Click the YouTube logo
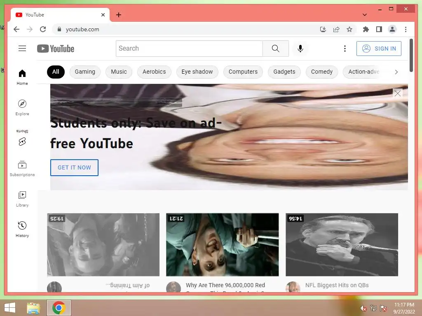The height and width of the screenshot is (316, 422). click(56, 49)
